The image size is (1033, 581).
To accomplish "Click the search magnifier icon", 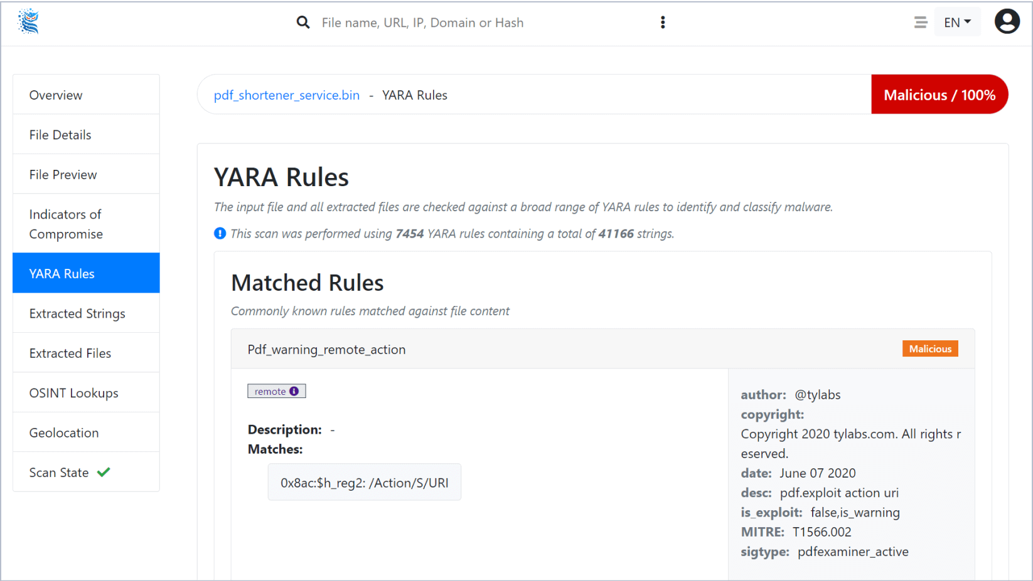I will click(x=303, y=23).
